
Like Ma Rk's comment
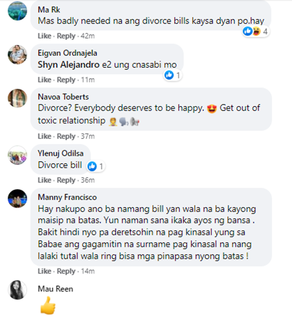(x=44, y=36)
